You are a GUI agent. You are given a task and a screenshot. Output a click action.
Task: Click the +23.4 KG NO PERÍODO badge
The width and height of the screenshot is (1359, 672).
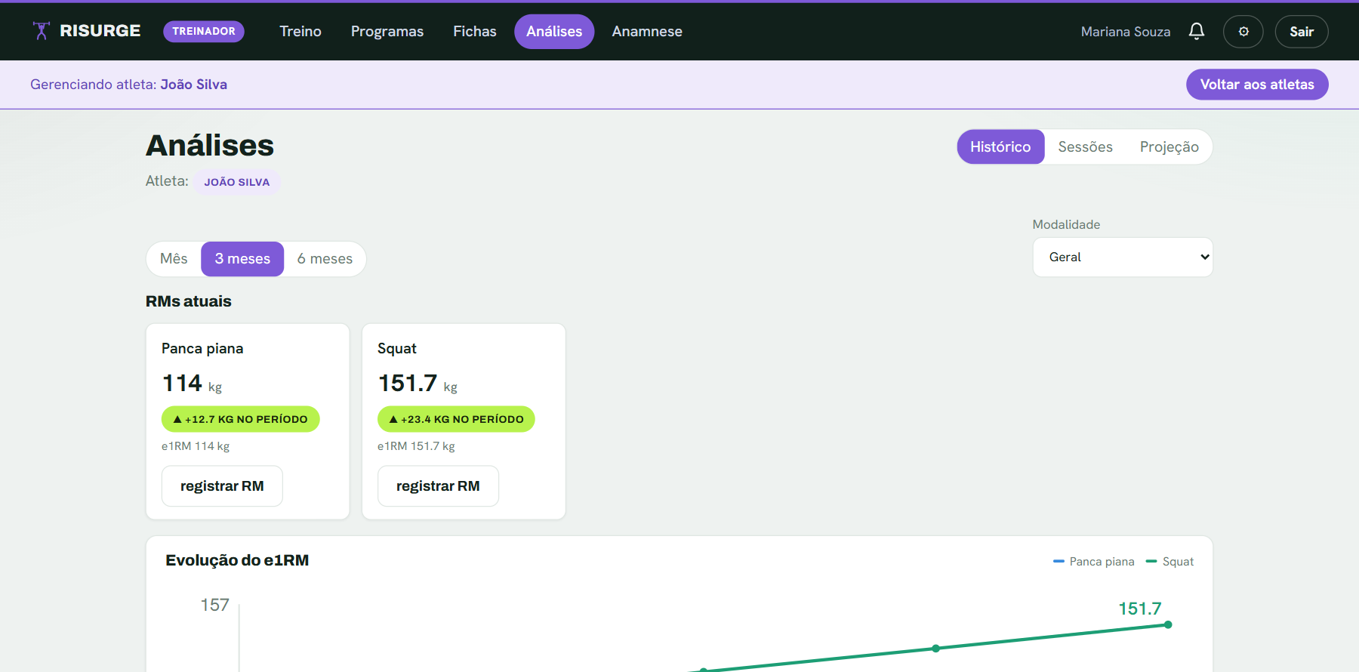point(456,419)
